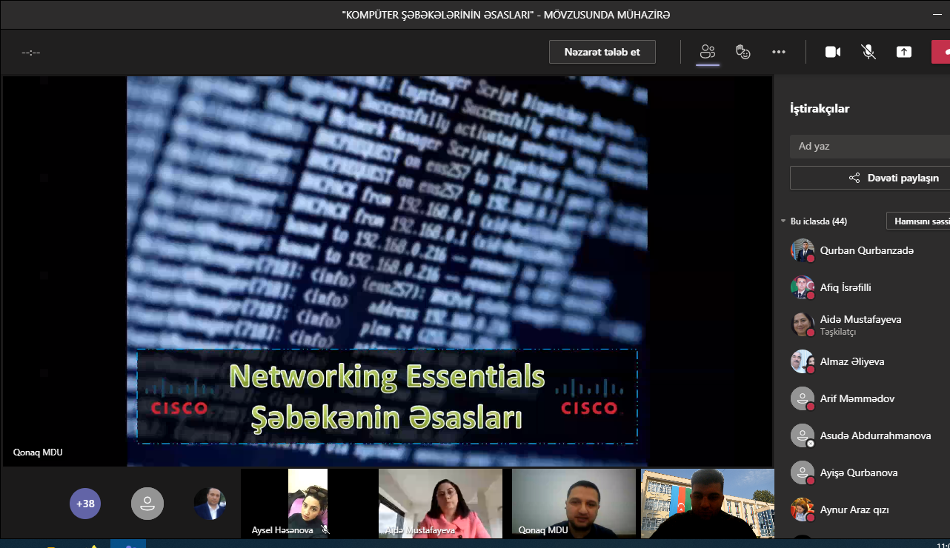This screenshot has height=548, width=950.
Task: Select Aidə Mustafayeva's video tile
Action: click(441, 503)
